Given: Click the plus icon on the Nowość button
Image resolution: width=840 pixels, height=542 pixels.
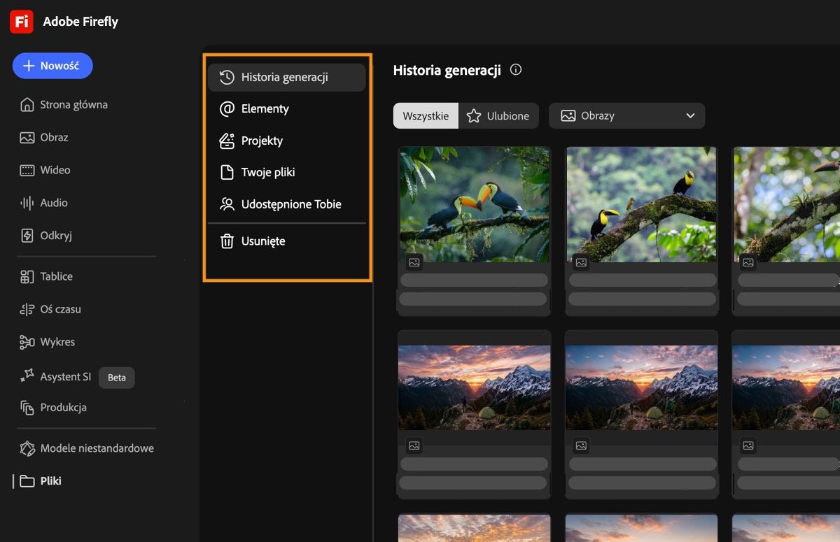Looking at the screenshot, I should click(x=29, y=66).
